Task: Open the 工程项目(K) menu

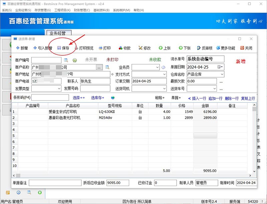Action: pos(62,10)
